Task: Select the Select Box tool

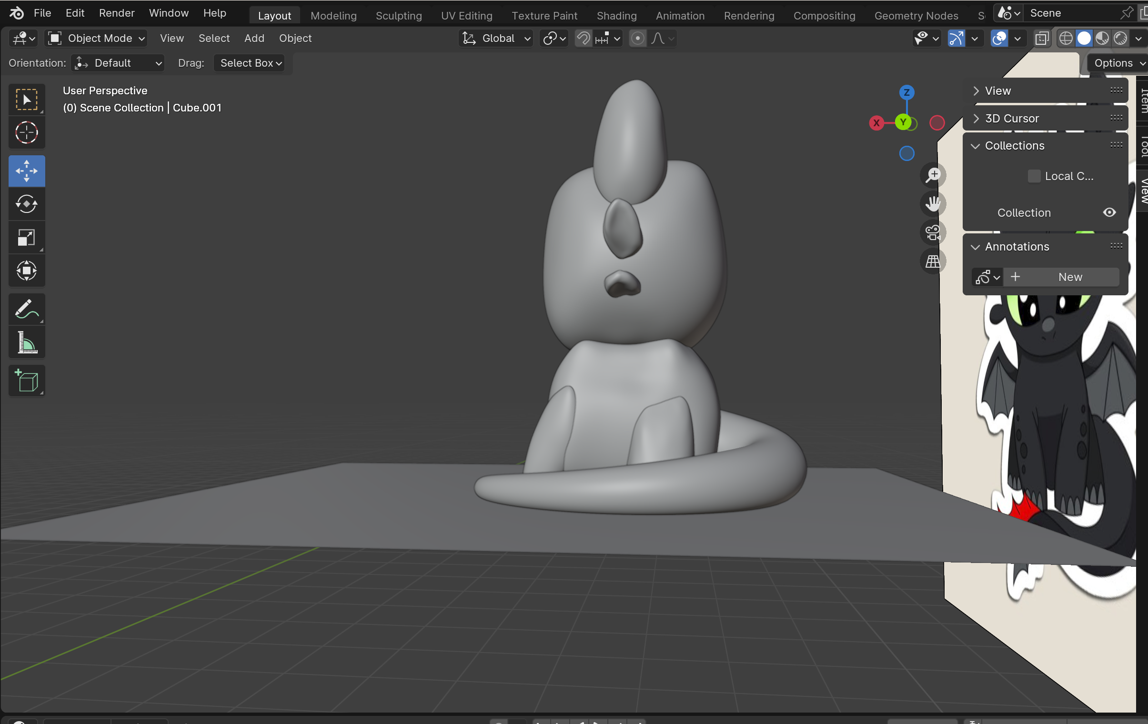Action: tap(27, 100)
